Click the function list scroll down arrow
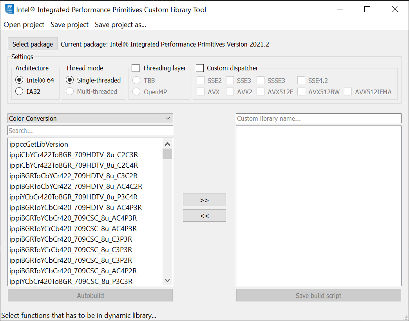The width and height of the screenshot is (409, 321). click(167, 280)
